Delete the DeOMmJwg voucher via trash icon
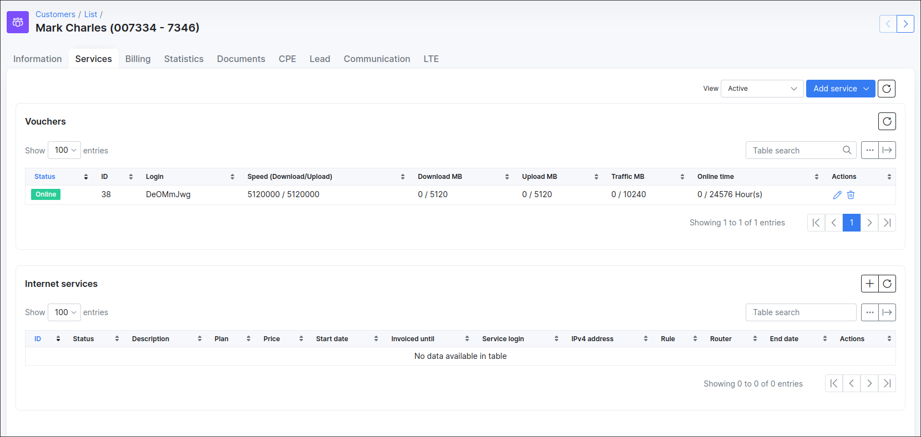 click(851, 195)
